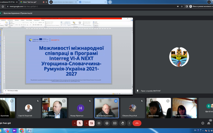Click the speaking indicator on Ярослав Адаменко tile
The image size is (213, 133).
(116, 101)
